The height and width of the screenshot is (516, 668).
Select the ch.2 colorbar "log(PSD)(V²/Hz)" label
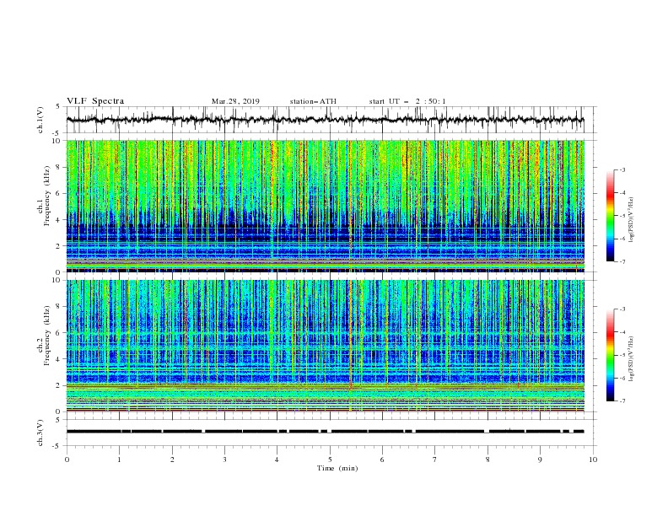click(632, 359)
